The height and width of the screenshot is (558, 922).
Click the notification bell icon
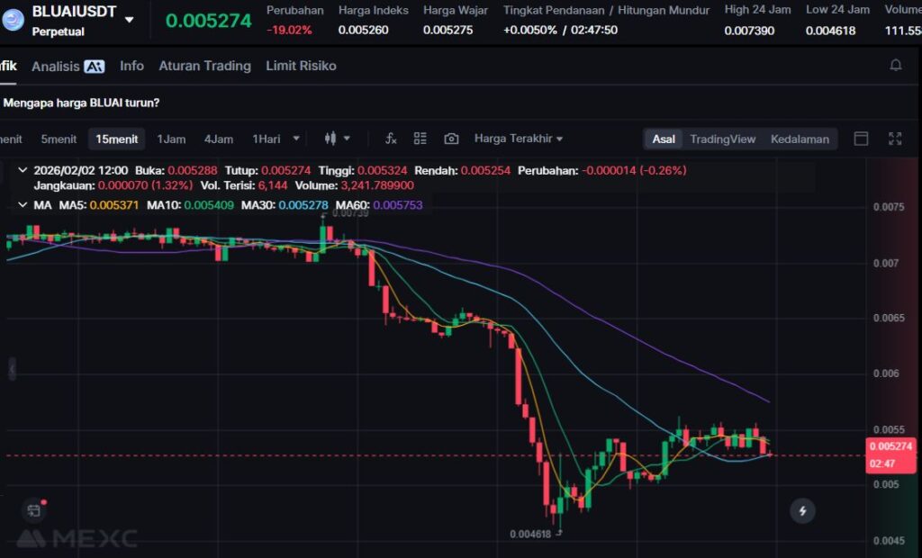tap(895, 66)
